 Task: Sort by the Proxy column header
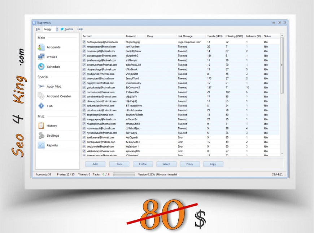(161, 36)
